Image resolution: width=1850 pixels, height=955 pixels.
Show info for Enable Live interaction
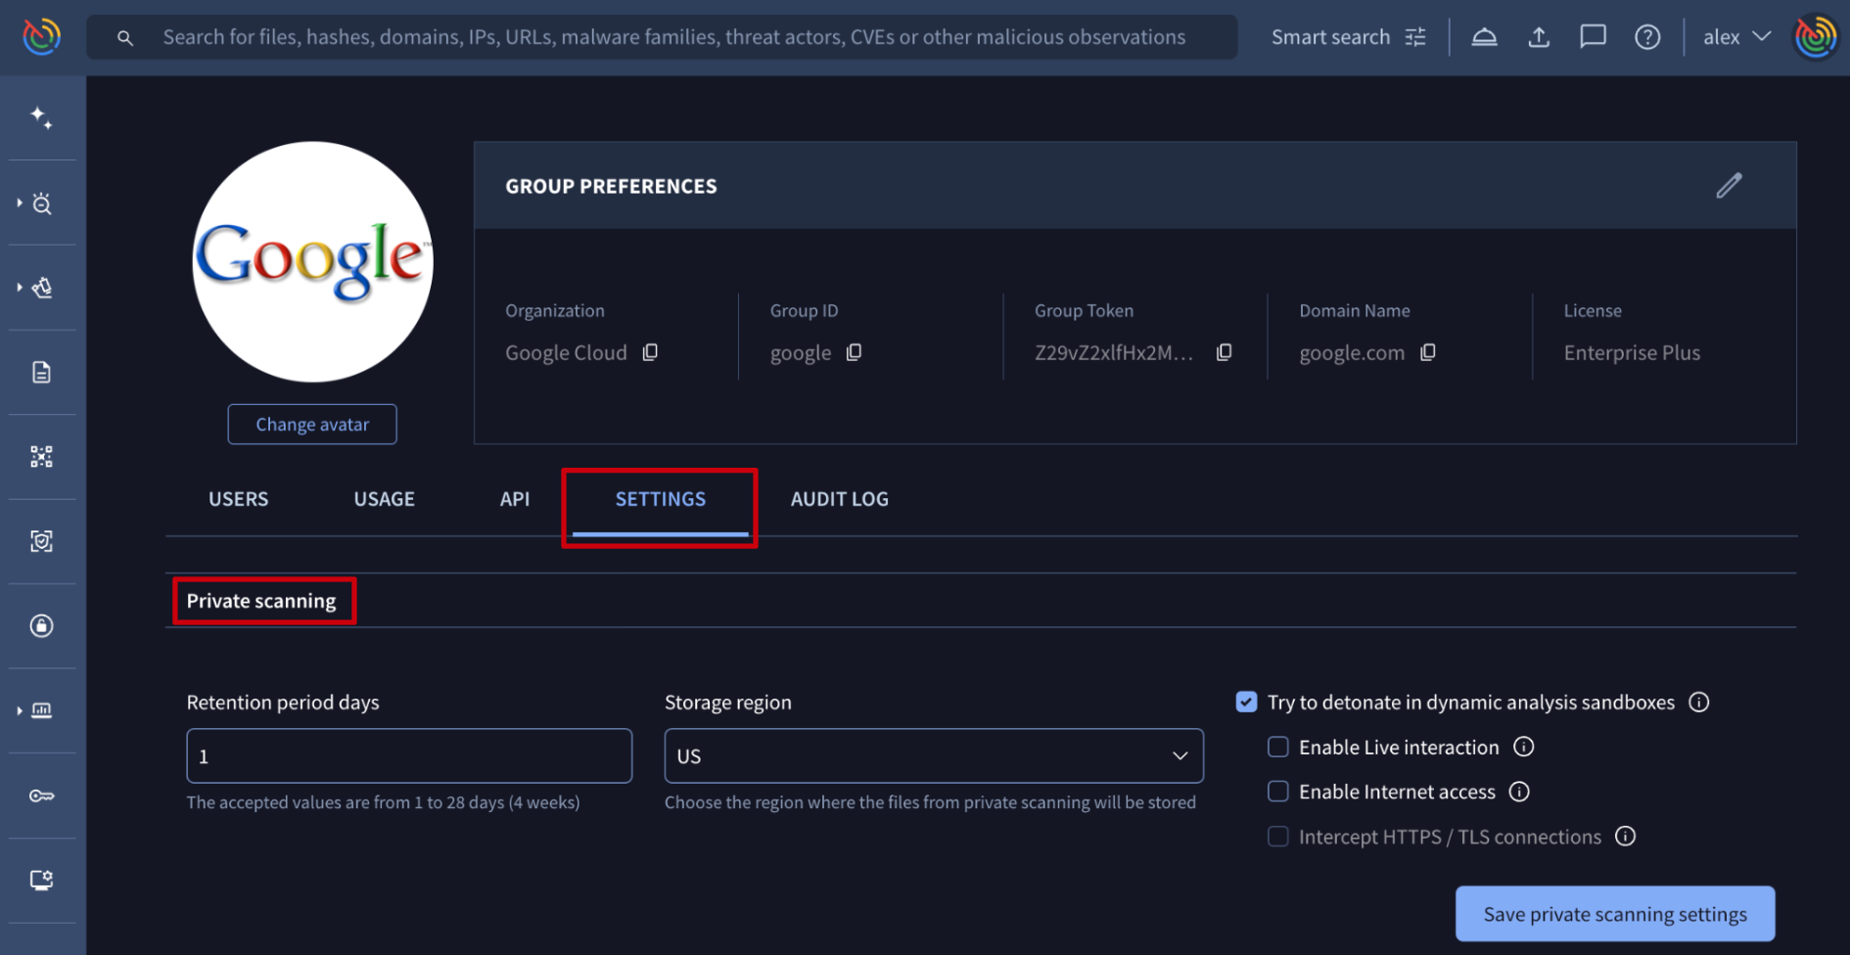1523,748
